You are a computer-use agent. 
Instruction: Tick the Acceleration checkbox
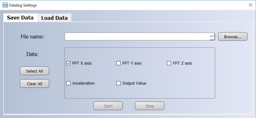click(x=68, y=83)
